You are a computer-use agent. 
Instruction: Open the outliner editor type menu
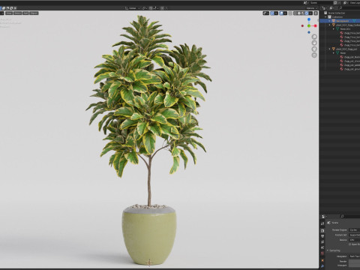(x=324, y=8)
